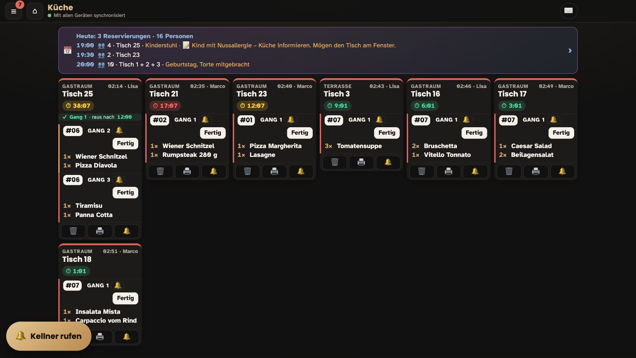Screen dimensions: 636x358
Task: Select the 20:00 Geburtstag reservation line
Action: [x=163, y=64]
